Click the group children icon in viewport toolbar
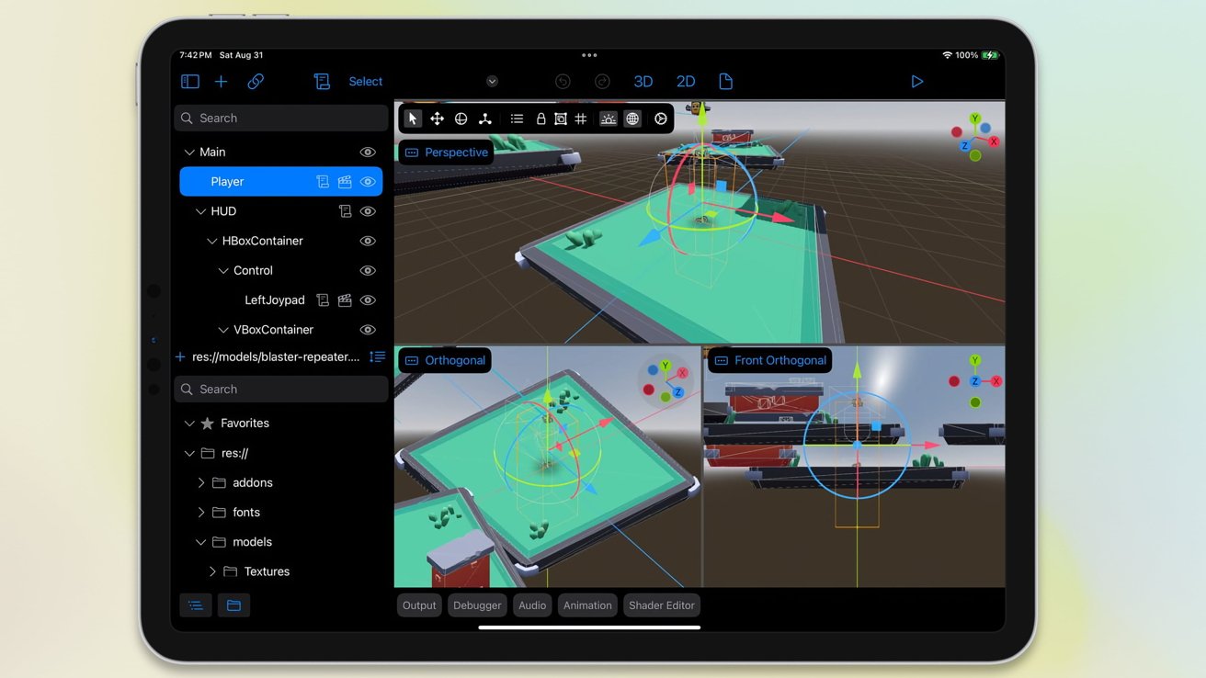The width and height of the screenshot is (1206, 678). 561,119
